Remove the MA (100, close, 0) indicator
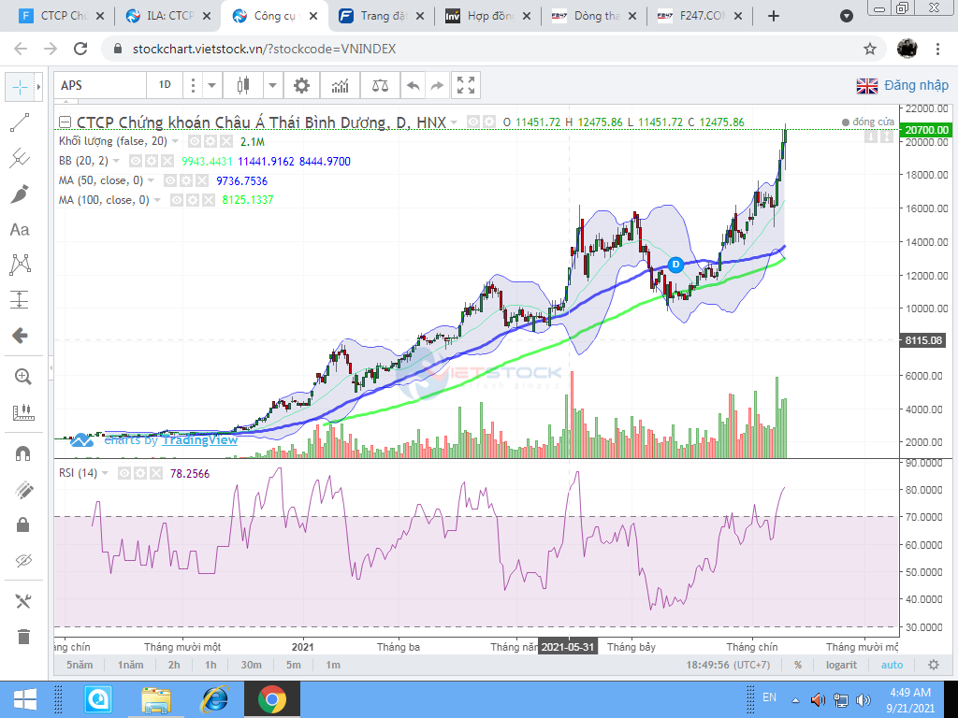This screenshot has width=958, height=718. [x=209, y=200]
